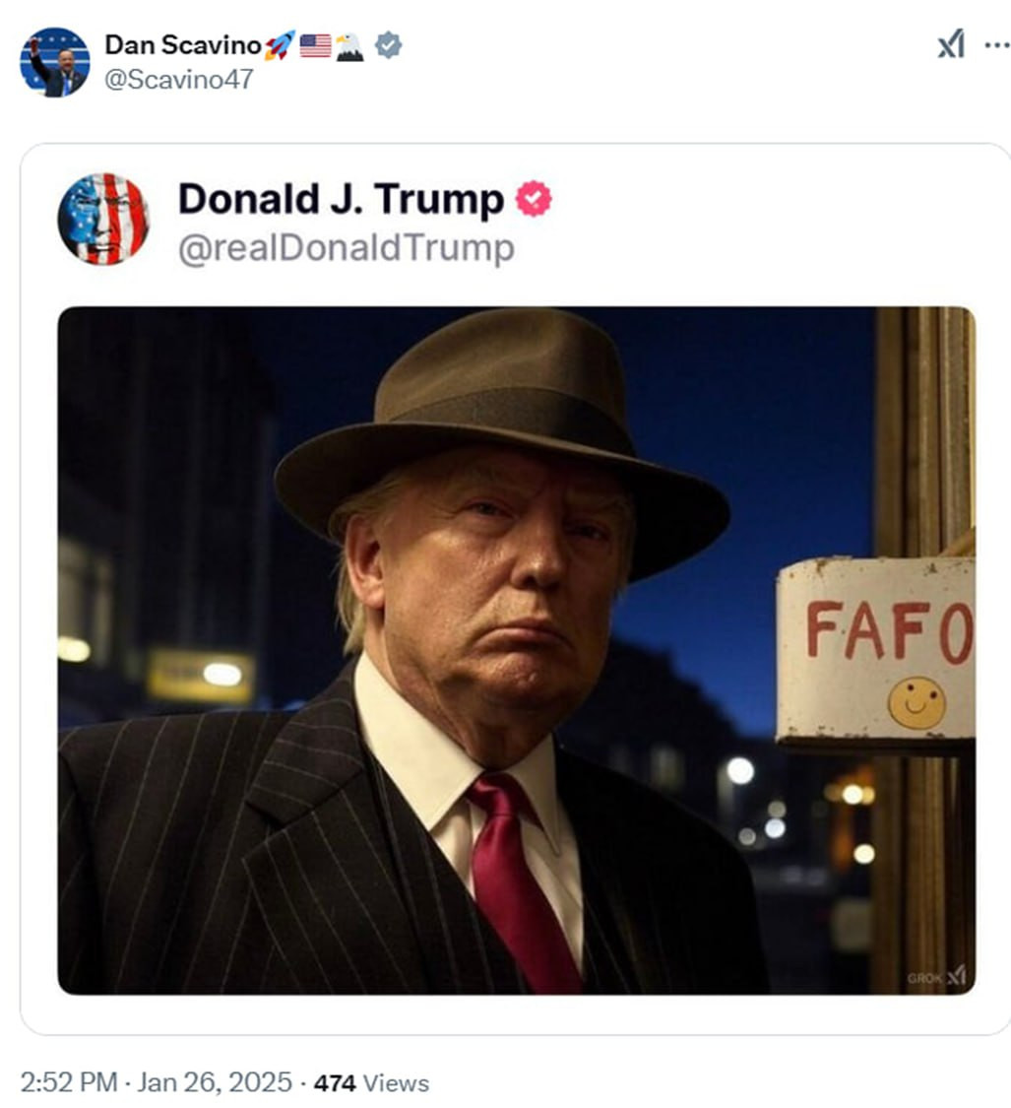Image resolution: width=1011 pixels, height=1108 pixels.
Task: View the 474 Views count
Action: [x=371, y=1082]
